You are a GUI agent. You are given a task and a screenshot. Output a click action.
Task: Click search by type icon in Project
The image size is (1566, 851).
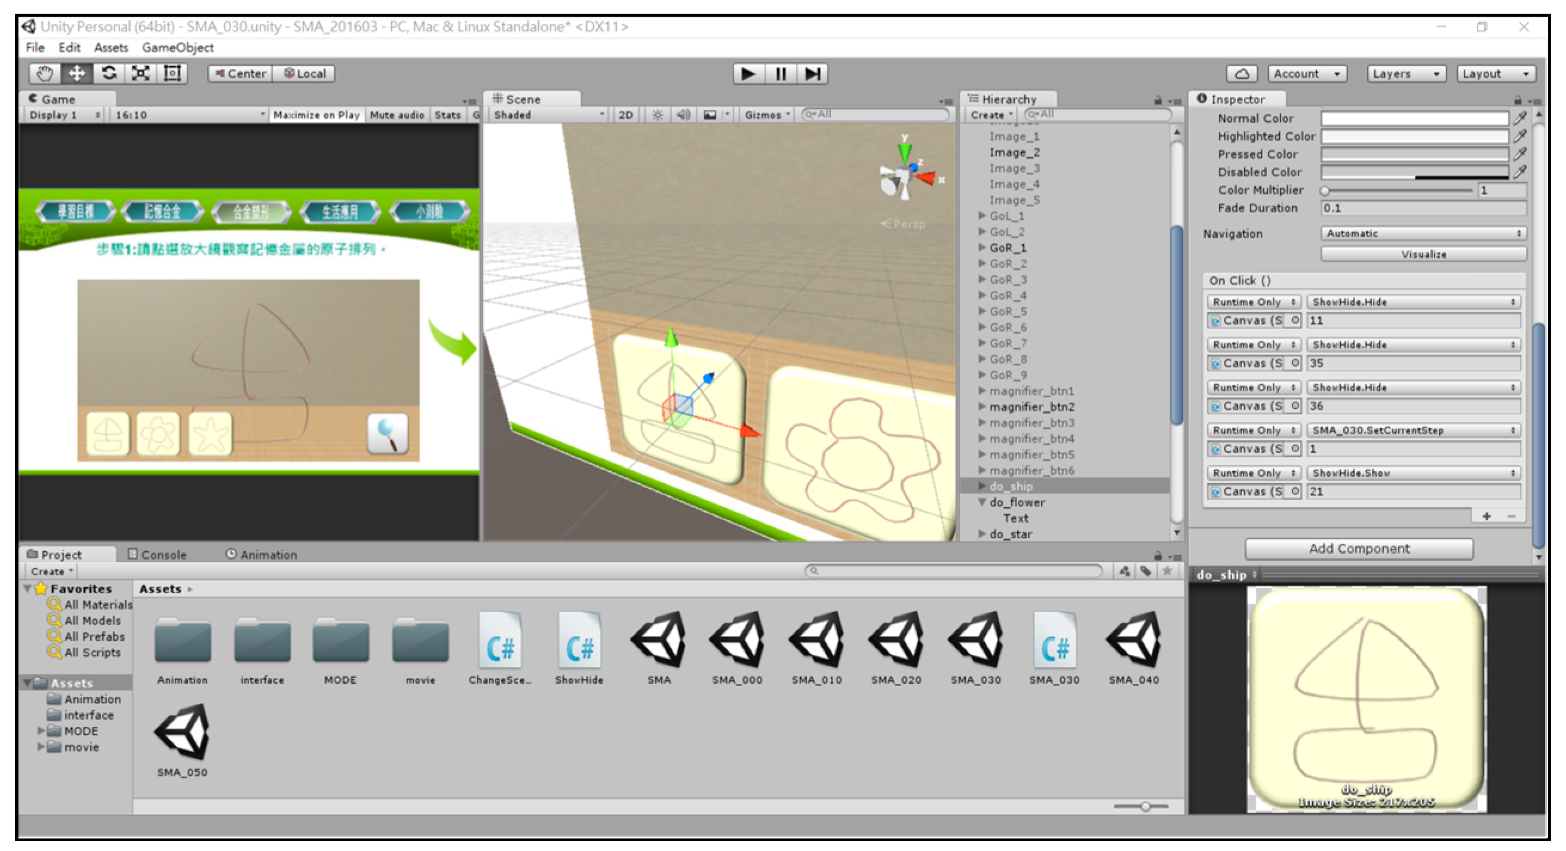pyautogui.click(x=1124, y=571)
